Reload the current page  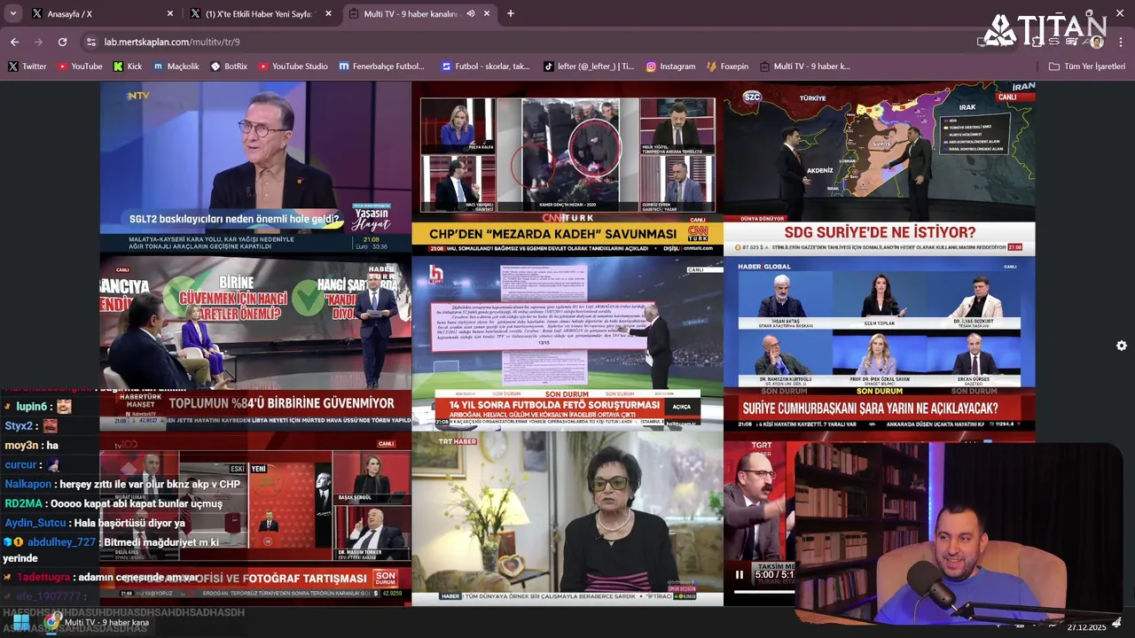coord(62,42)
